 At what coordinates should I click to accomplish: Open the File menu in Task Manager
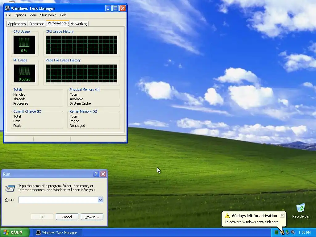8,15
